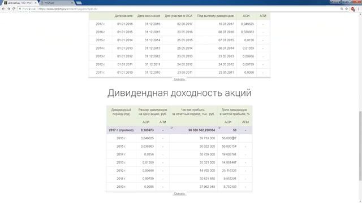
Task: Click the Для участия в ОСА header
Action: (x=179, y=16)
